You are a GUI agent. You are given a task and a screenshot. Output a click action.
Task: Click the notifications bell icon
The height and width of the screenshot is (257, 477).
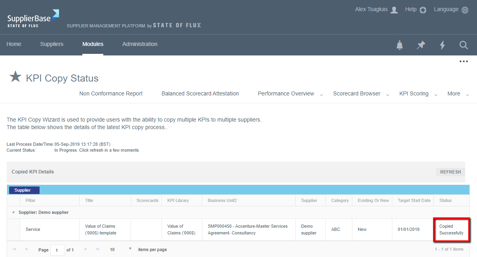click(x=399, y=45)
